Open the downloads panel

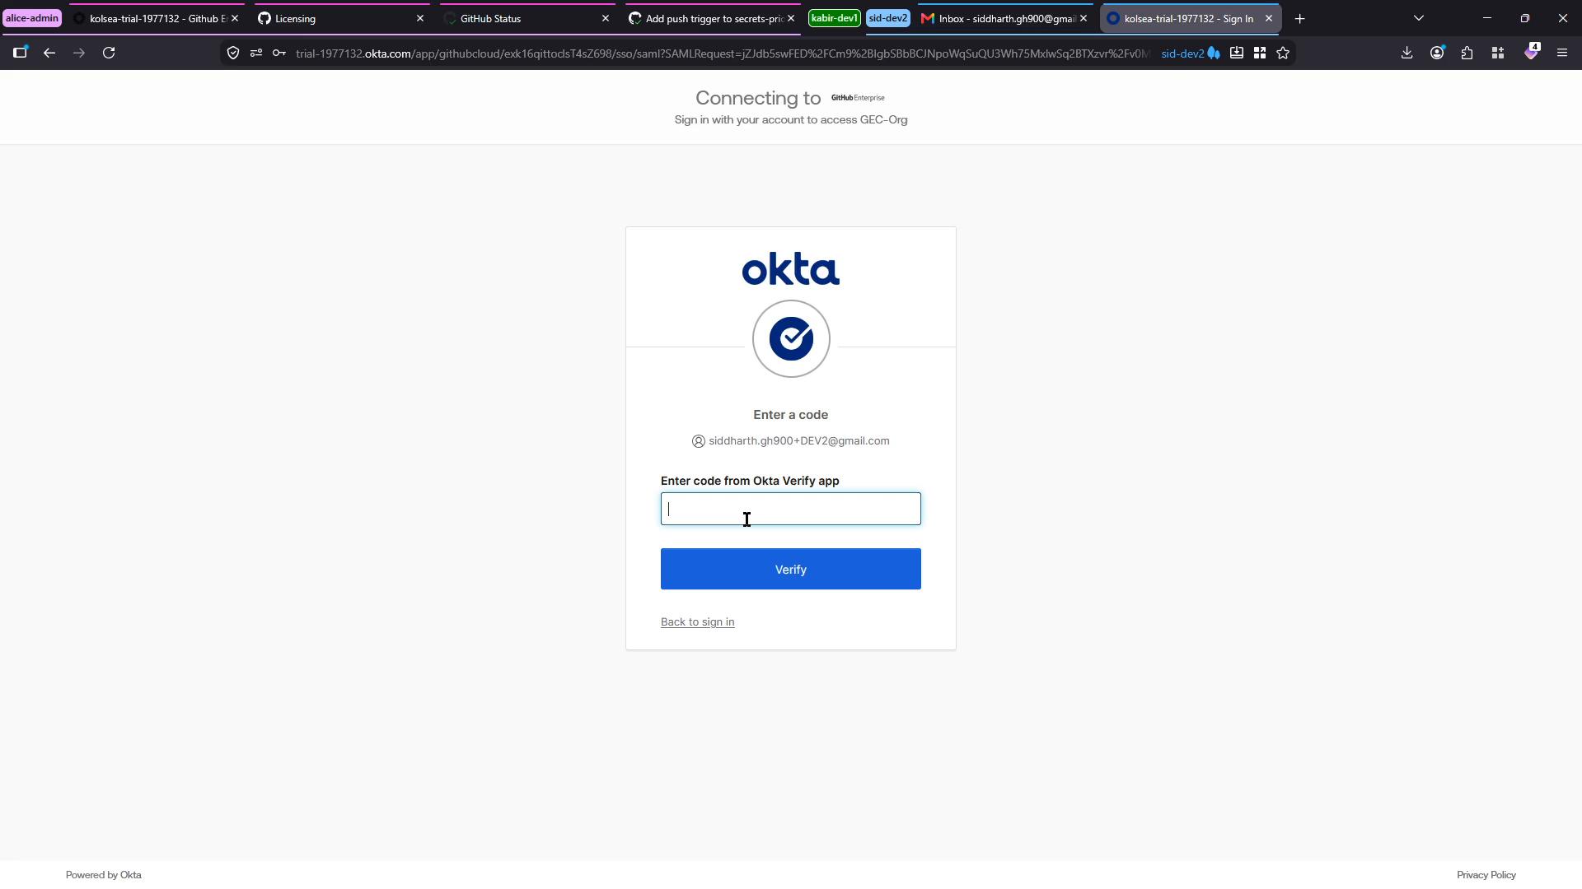coord(1407,54)
